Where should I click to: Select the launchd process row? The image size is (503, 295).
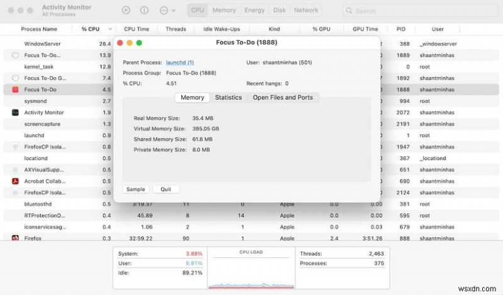point(251,135)
